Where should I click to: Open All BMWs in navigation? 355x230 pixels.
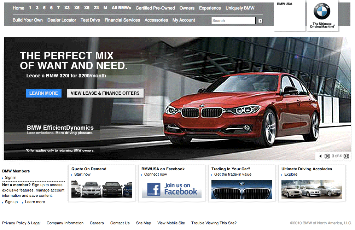click(121, 8)
